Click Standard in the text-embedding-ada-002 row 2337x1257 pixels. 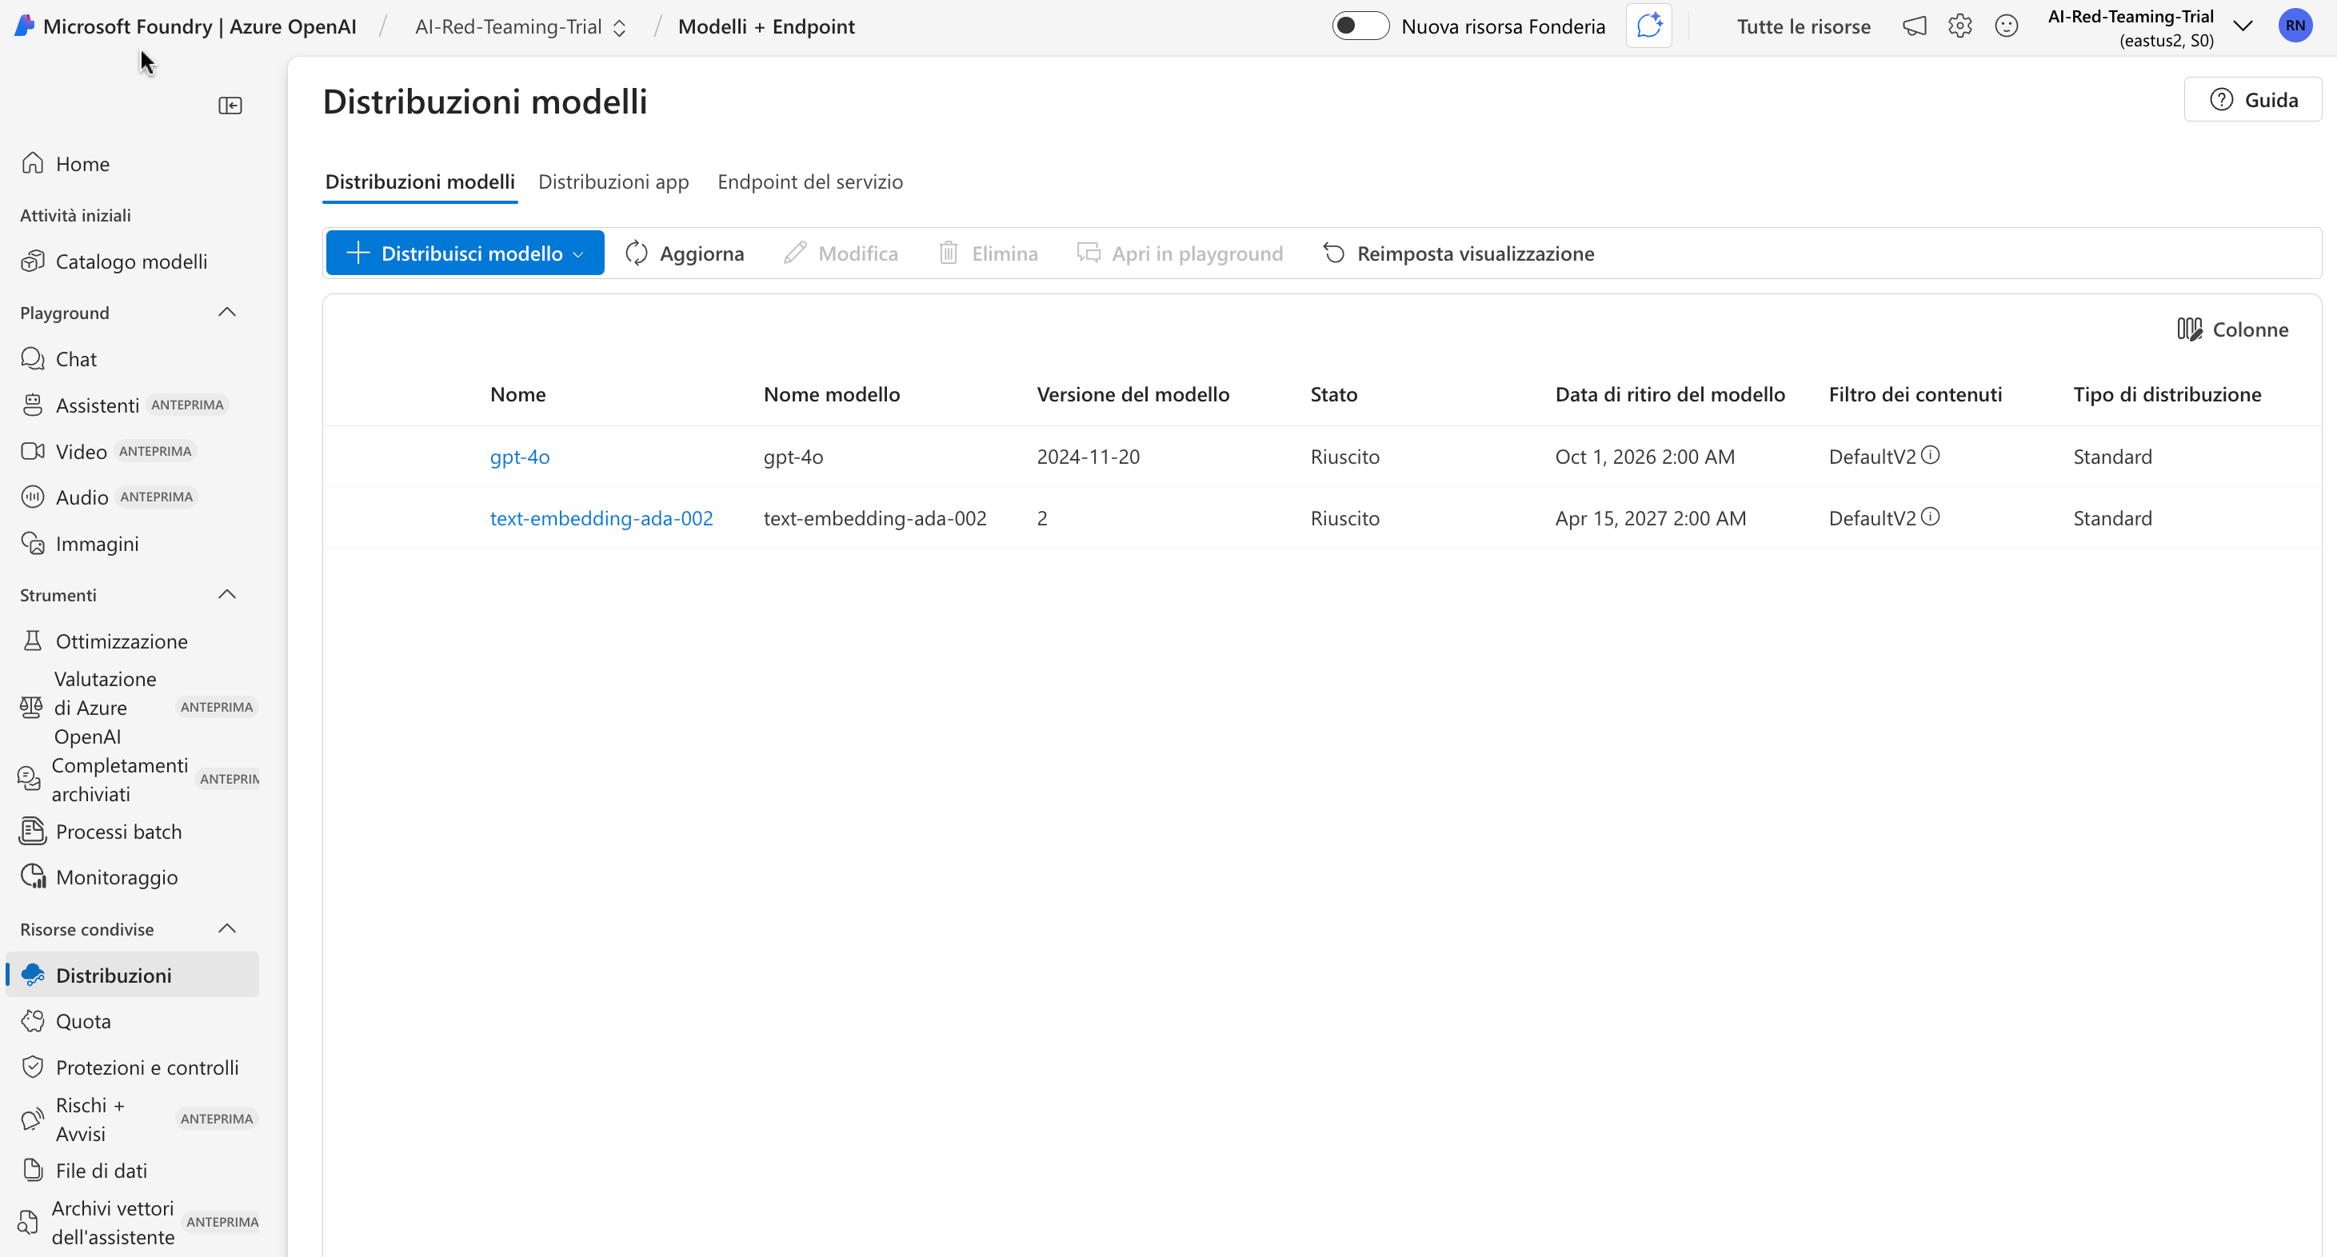click(x=2112, y=518)
